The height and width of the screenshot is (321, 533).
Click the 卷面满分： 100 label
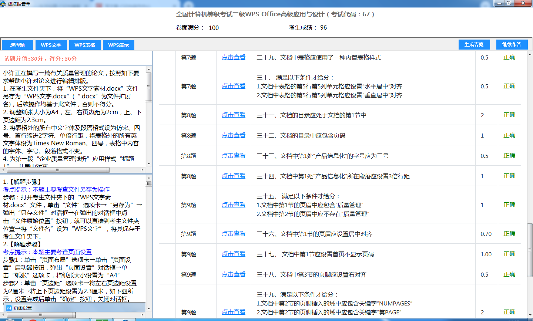click(197, 27)
